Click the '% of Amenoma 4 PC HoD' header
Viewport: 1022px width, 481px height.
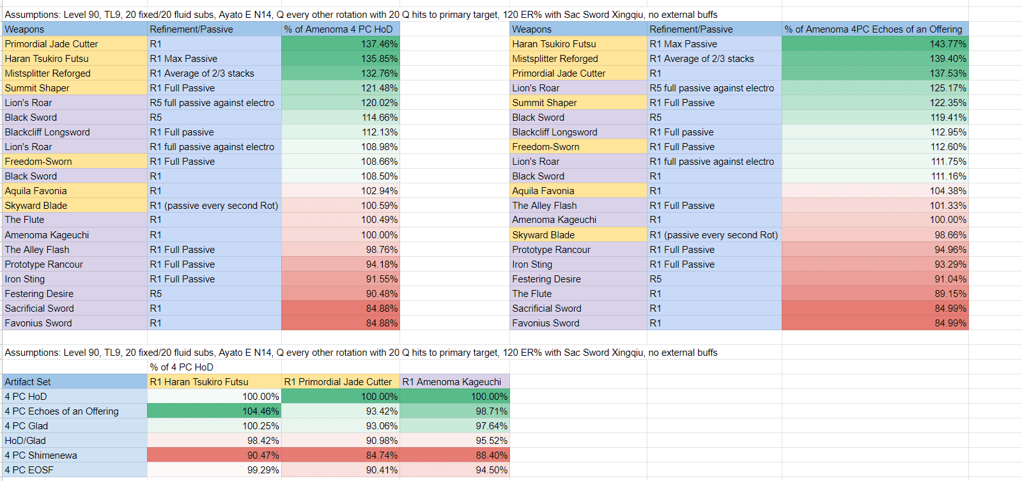point(340,29)
